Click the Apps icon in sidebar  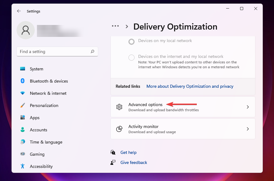23,118
